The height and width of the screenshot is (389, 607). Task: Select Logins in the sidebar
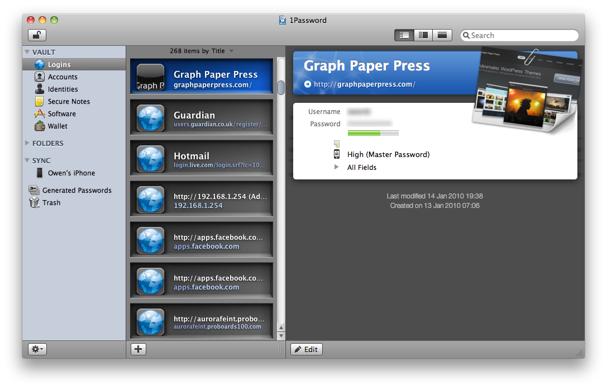click(74, 64)
